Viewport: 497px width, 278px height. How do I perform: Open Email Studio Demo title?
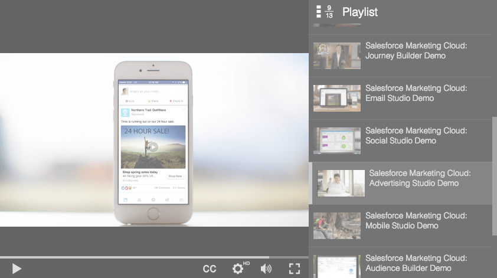(416, 93)
